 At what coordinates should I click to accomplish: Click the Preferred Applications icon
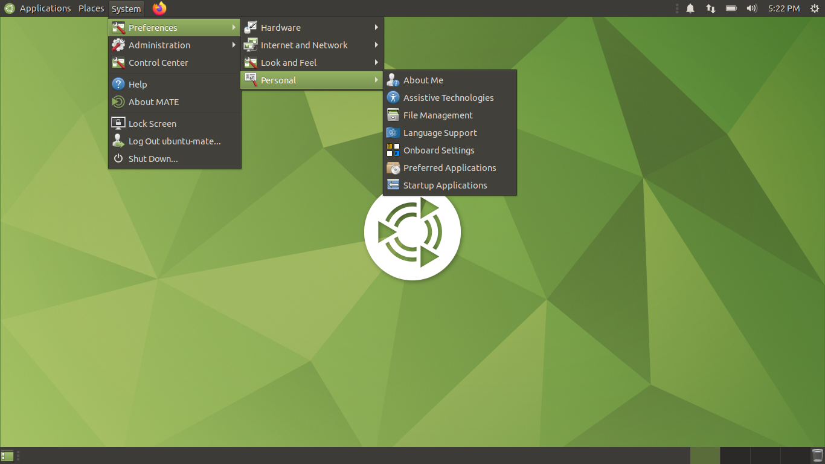[x=393, y=168]
